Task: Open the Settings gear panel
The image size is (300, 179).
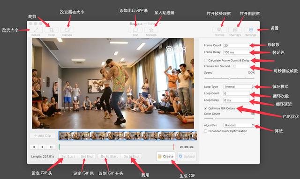Action: [251, 30]
